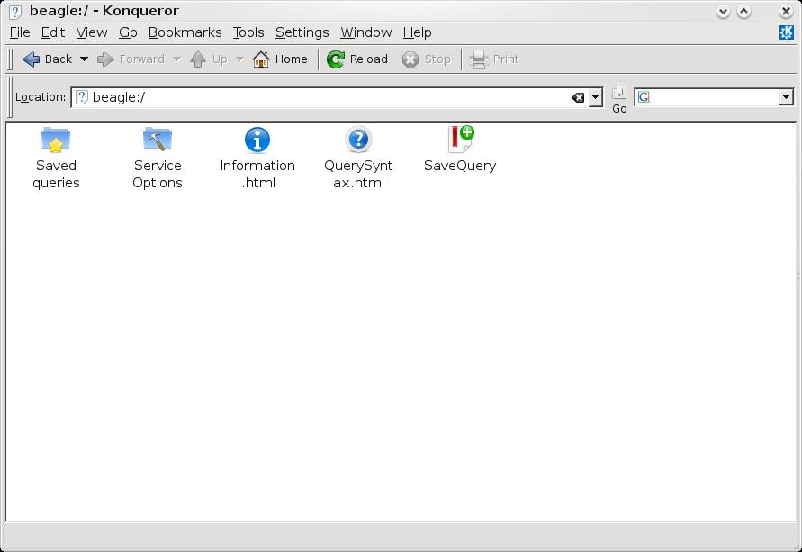
Task: Open the Edit menu
Action: [x=53, y=32]
